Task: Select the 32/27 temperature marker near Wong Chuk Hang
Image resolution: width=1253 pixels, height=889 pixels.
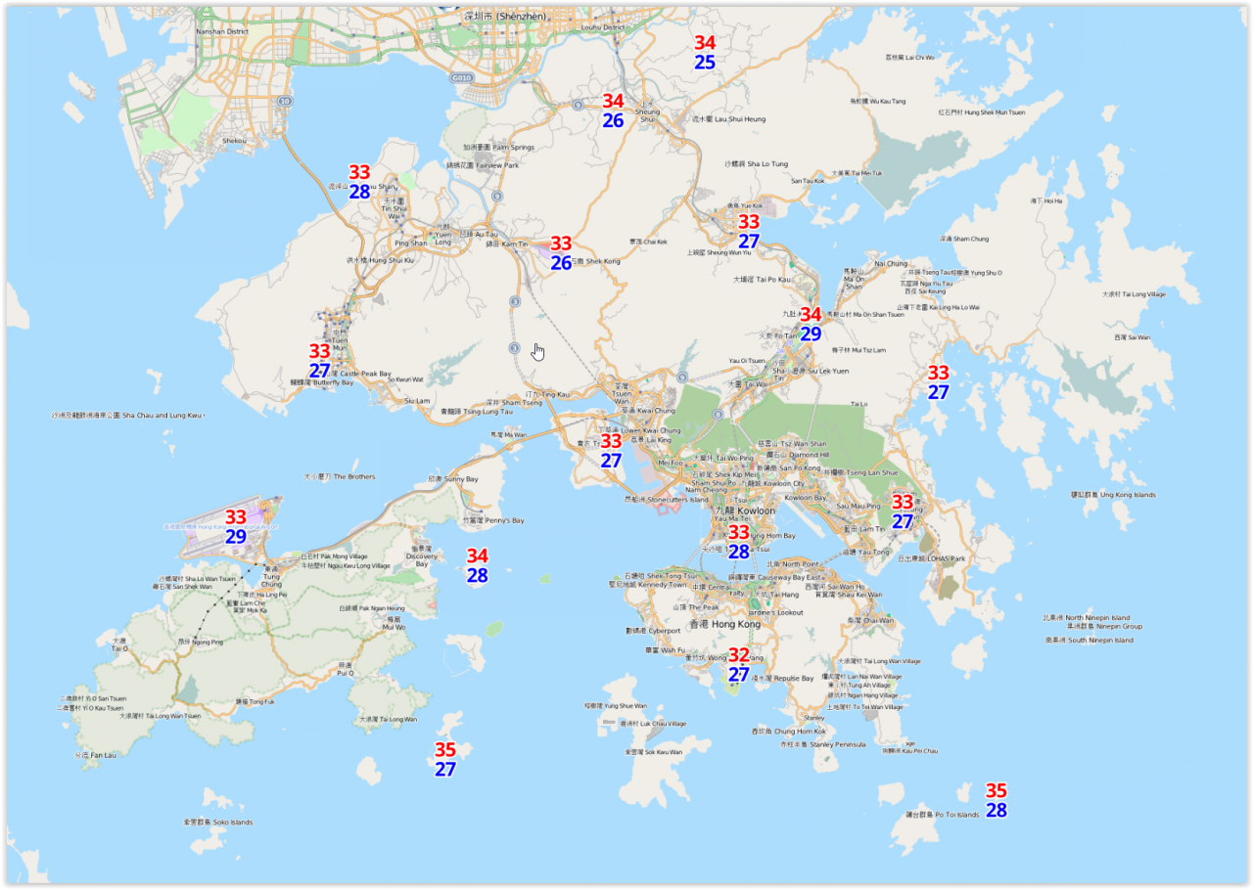Action: point(739,664)
